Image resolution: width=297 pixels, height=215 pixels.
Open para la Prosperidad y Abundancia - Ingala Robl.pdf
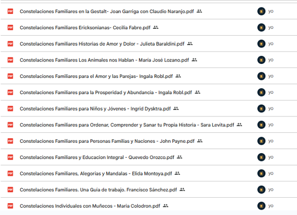106,93
